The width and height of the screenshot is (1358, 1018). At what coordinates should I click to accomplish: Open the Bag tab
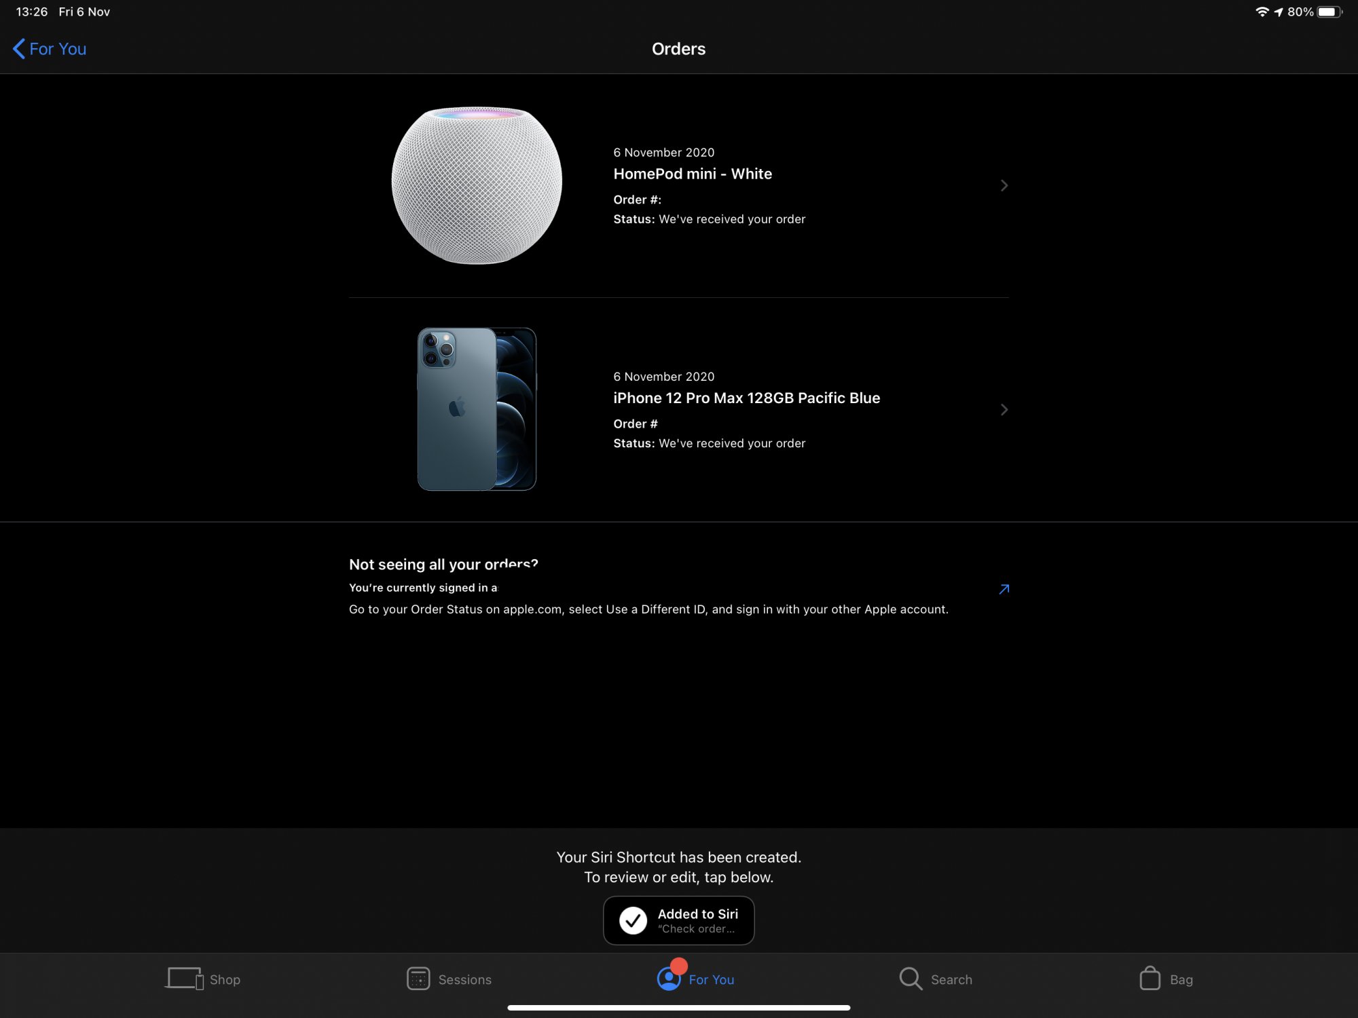pyautogui.click(x=1166, y=979)
